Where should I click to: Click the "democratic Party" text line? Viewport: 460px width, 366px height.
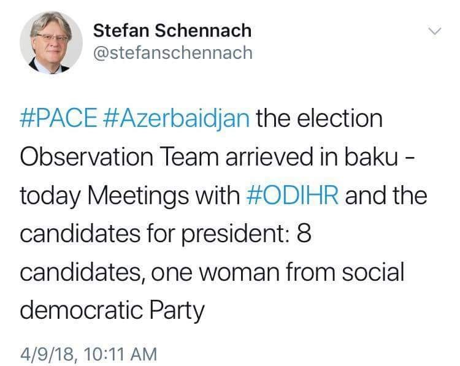[x=112, y=311]
